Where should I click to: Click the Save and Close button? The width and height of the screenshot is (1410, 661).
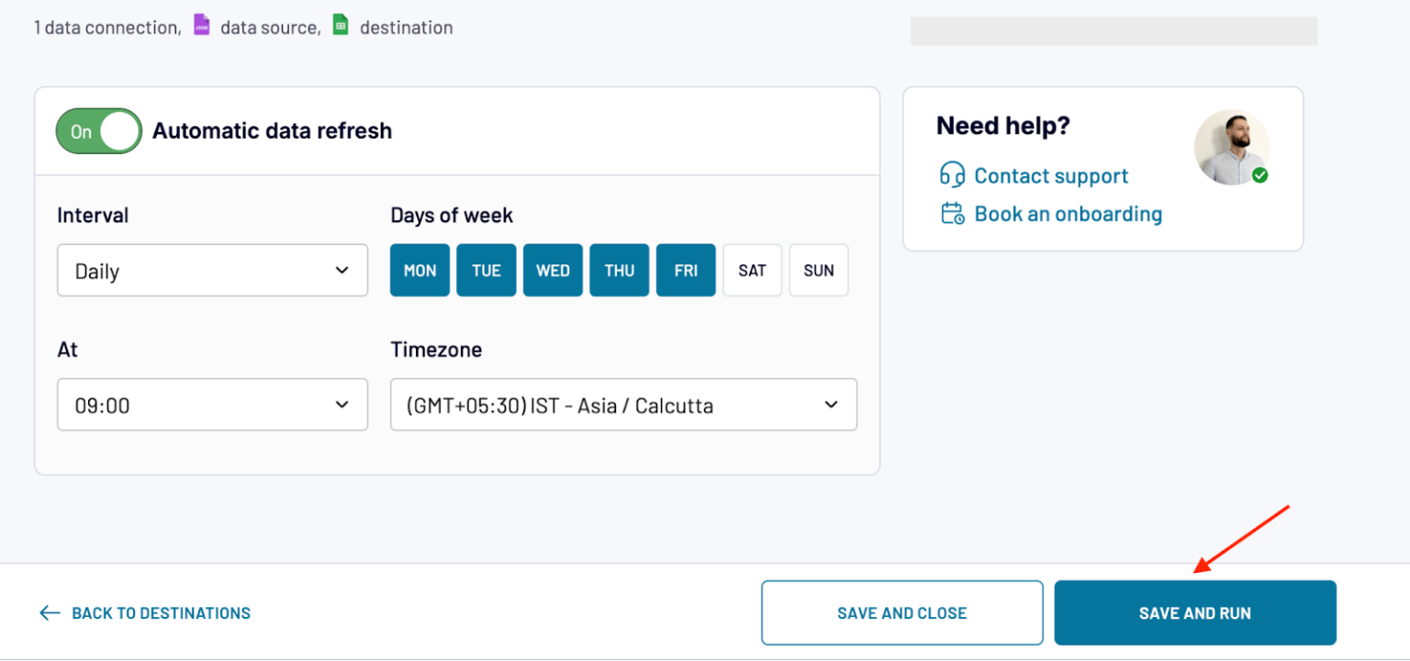(901, 611)
